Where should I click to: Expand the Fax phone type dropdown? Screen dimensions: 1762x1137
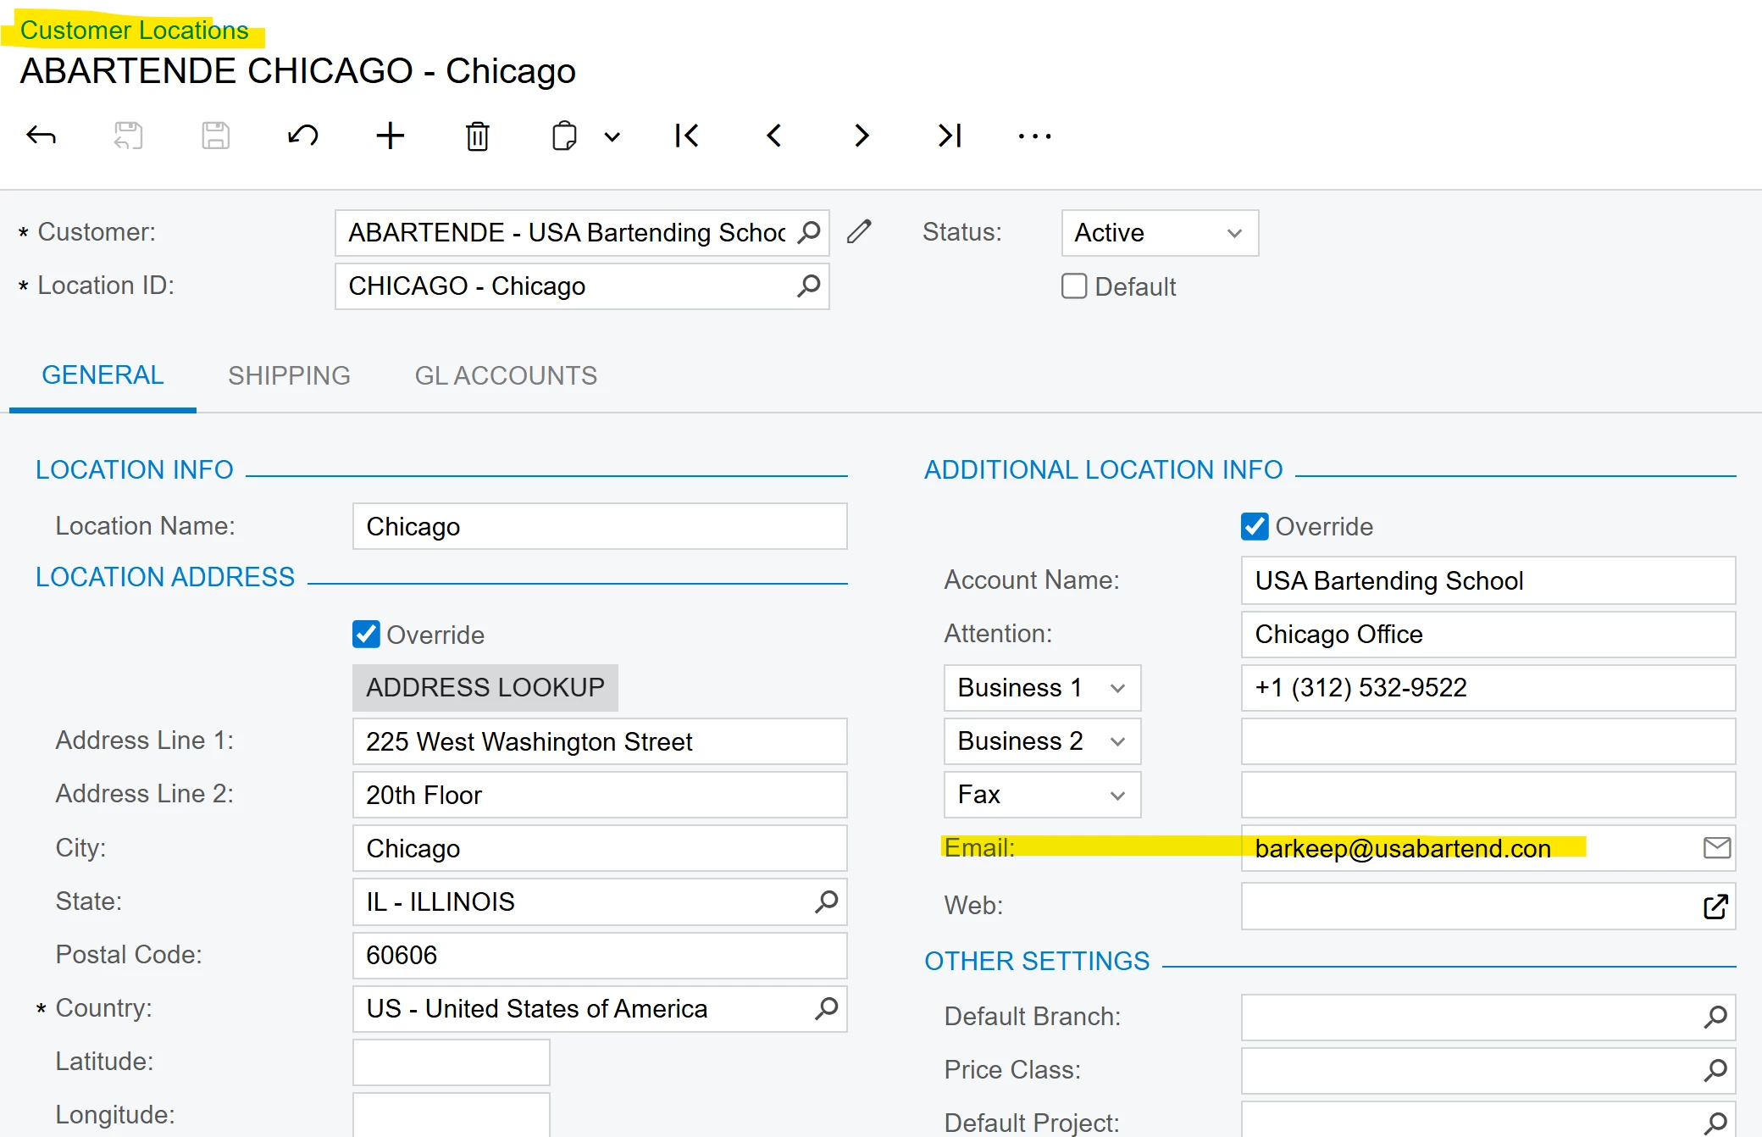(x=1042, y=795)
